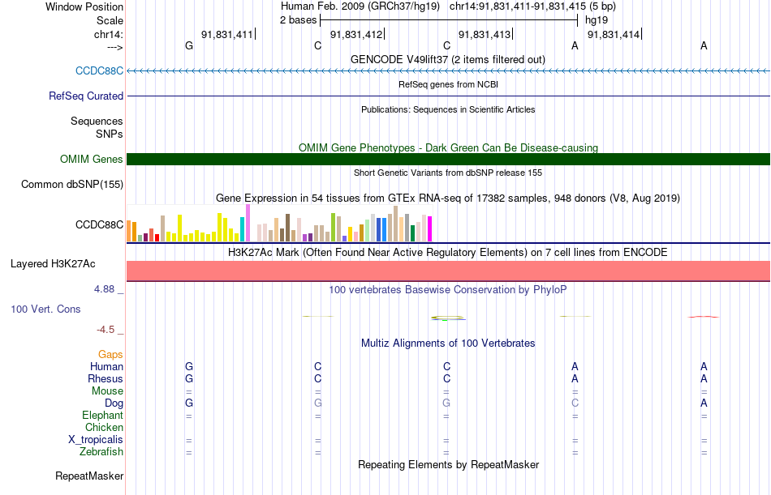
Task: Click the H3K27Ac Mark track title
Action: pyautogui.click(x=448, y=253)
